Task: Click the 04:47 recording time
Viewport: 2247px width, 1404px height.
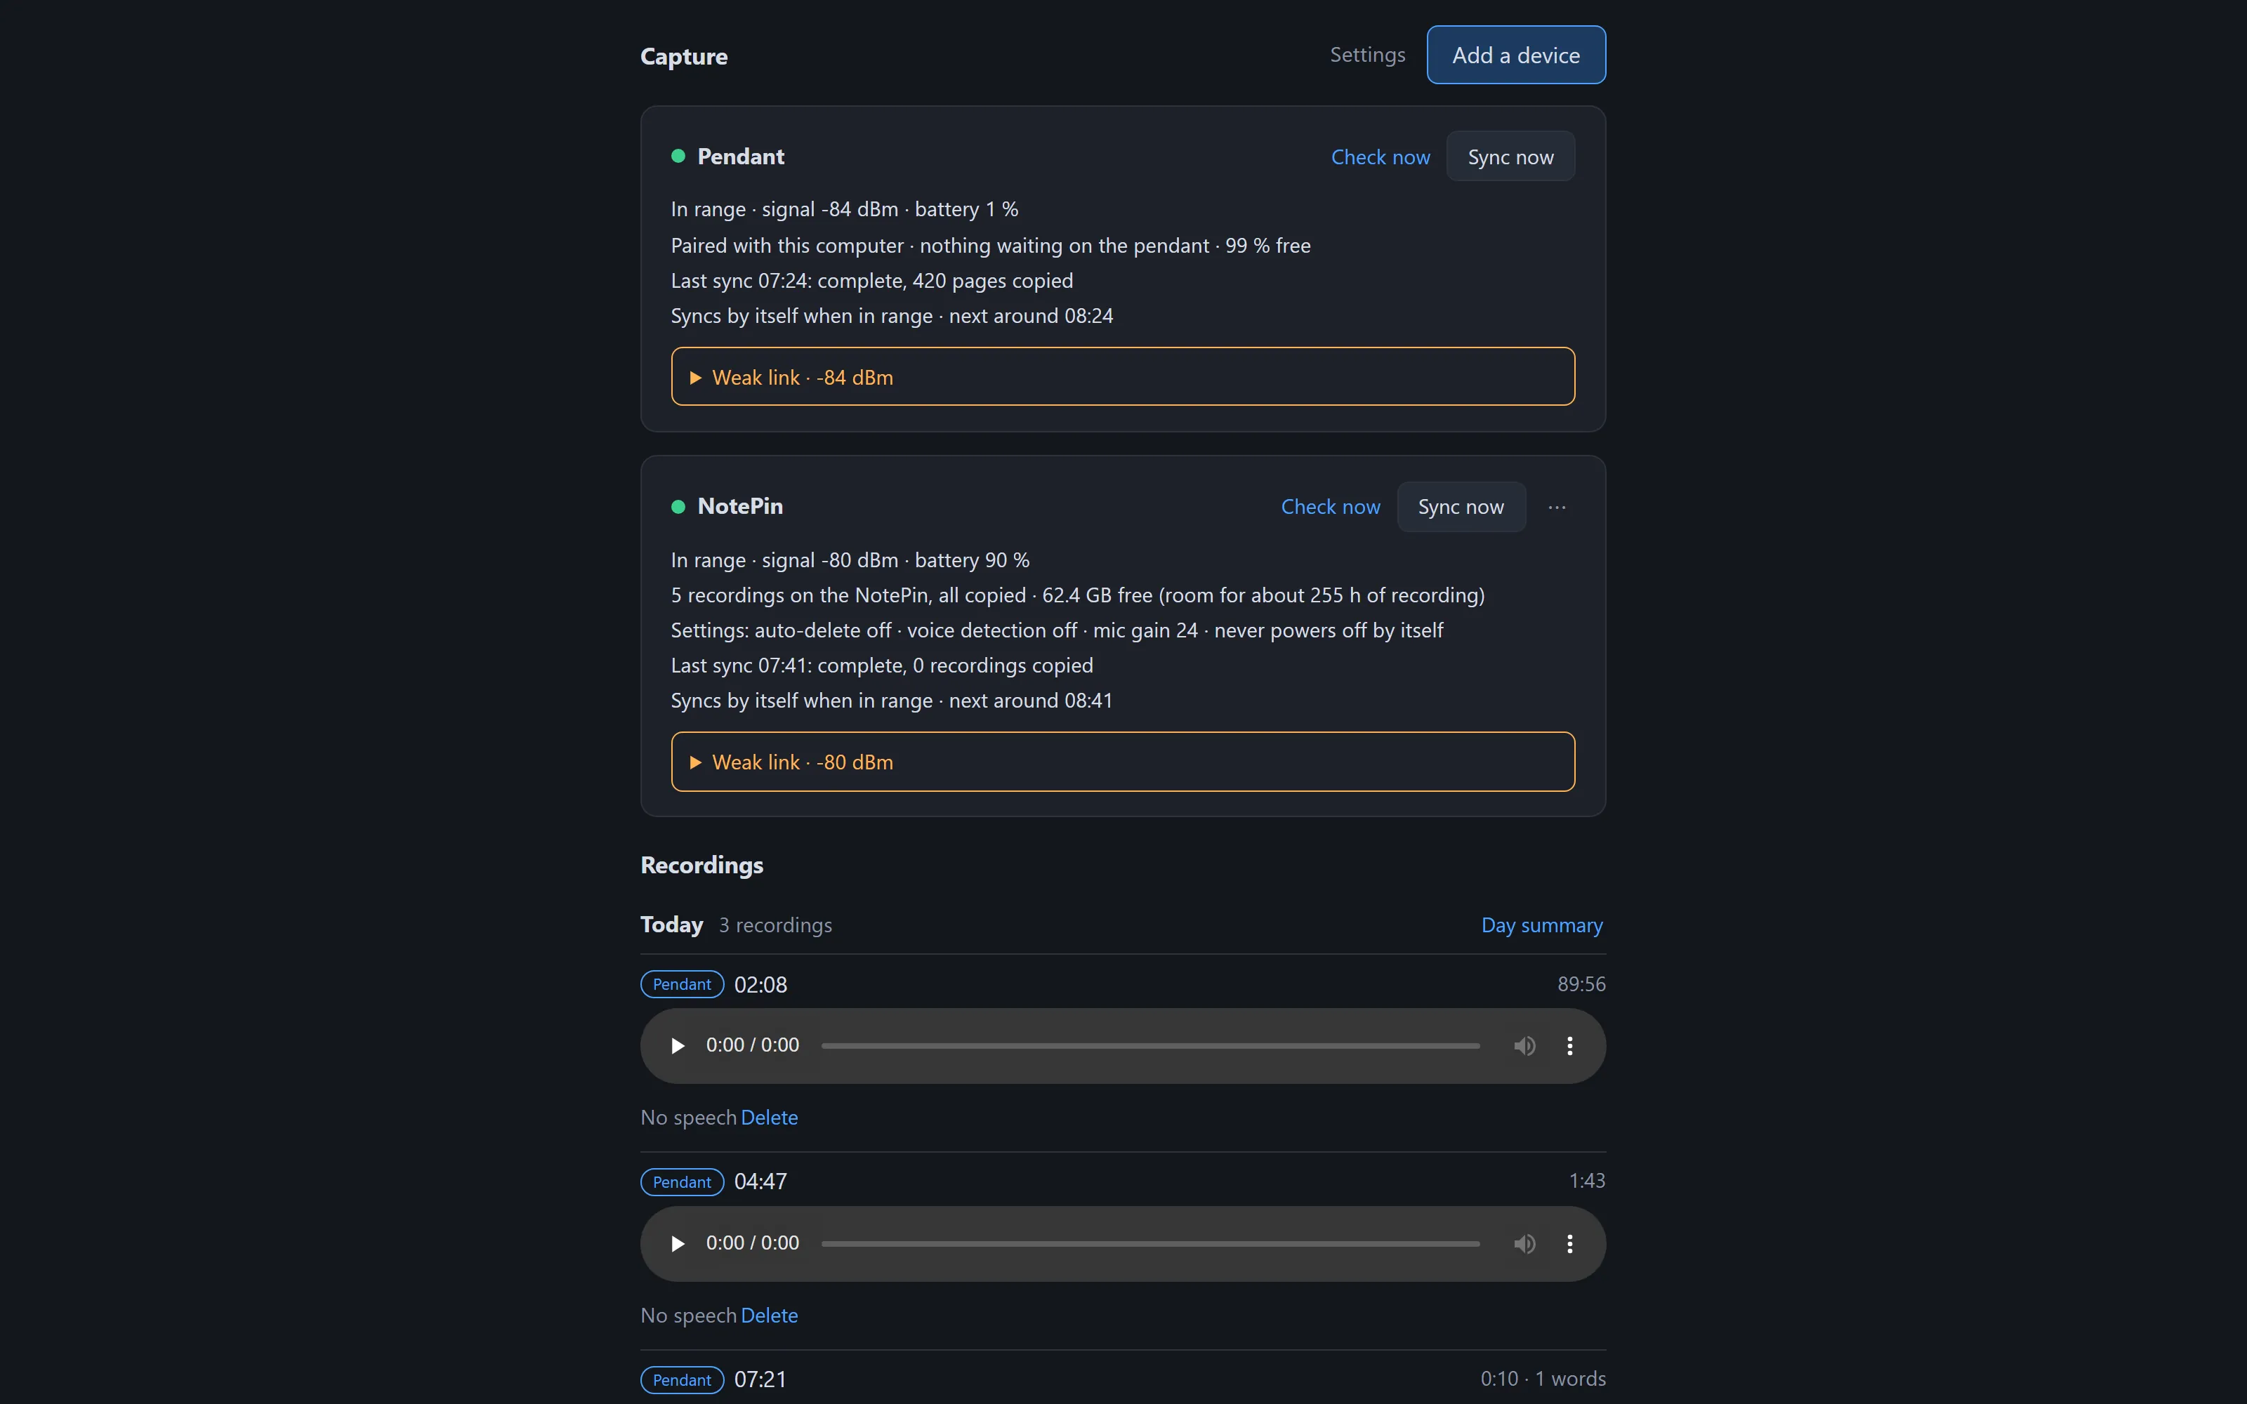Action: point(760,1181)
